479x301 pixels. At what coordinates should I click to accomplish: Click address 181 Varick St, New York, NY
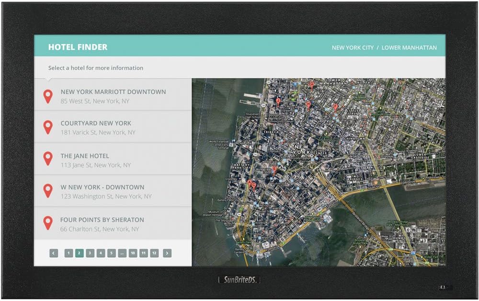pos(98,132)
